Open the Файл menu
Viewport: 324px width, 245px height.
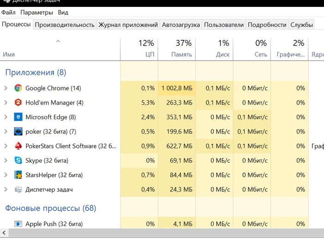coord(8,12)
